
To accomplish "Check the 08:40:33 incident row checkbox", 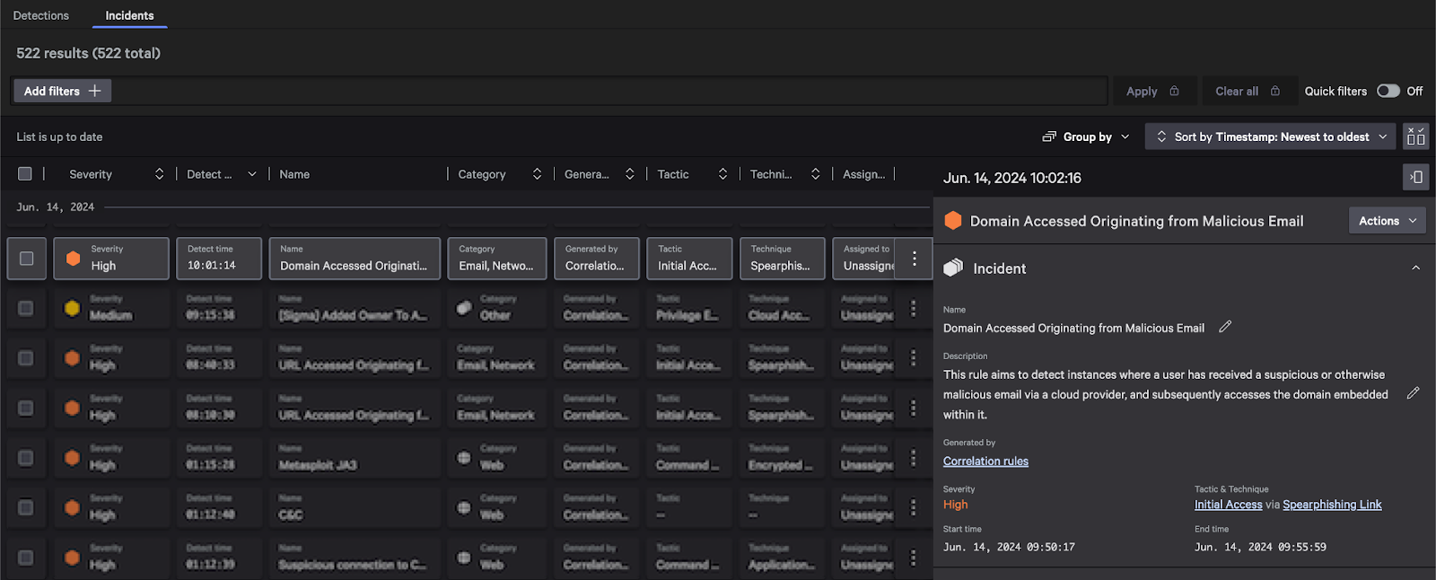I will pos(26,358).
